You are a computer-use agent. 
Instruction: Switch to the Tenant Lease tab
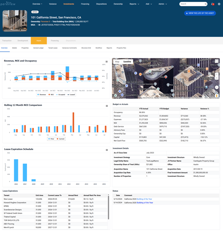click(x=53, y=48)
